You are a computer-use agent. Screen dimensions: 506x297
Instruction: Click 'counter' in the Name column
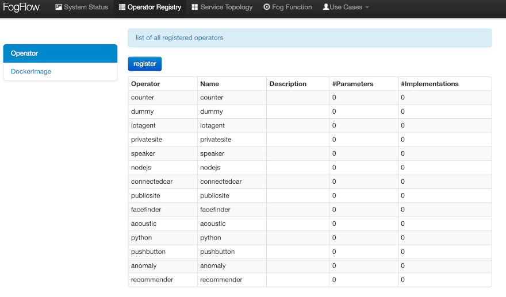point(212,98)
